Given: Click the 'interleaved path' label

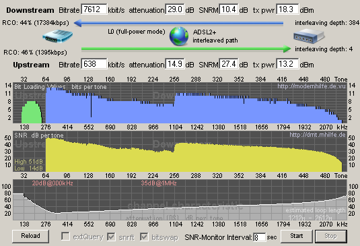Looking at the screenshot, I should pos(215,40).
